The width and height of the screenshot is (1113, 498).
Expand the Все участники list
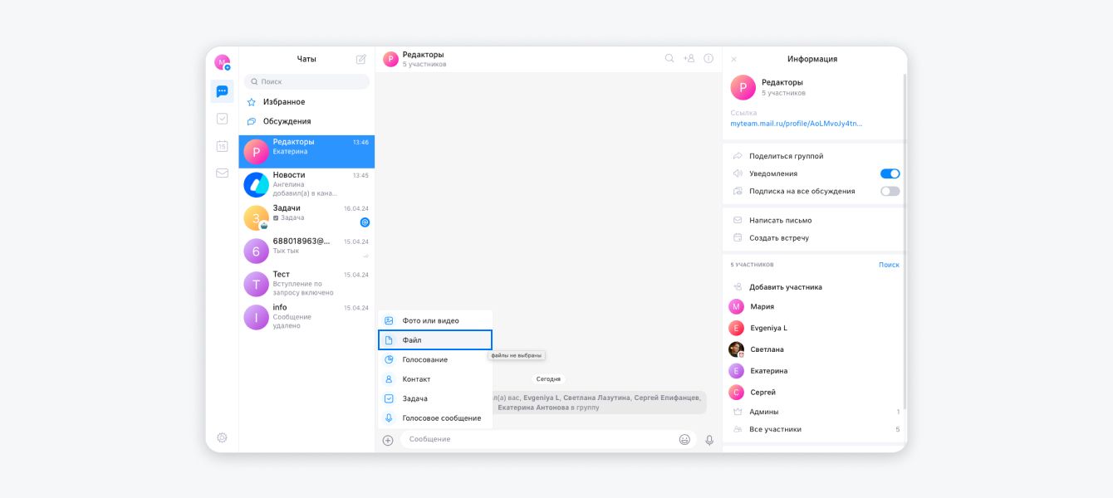pyautogui.click(x=814, y=429)
